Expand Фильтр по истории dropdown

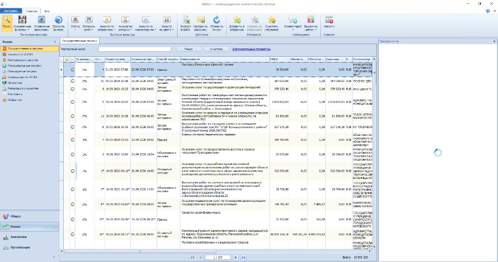125,23
